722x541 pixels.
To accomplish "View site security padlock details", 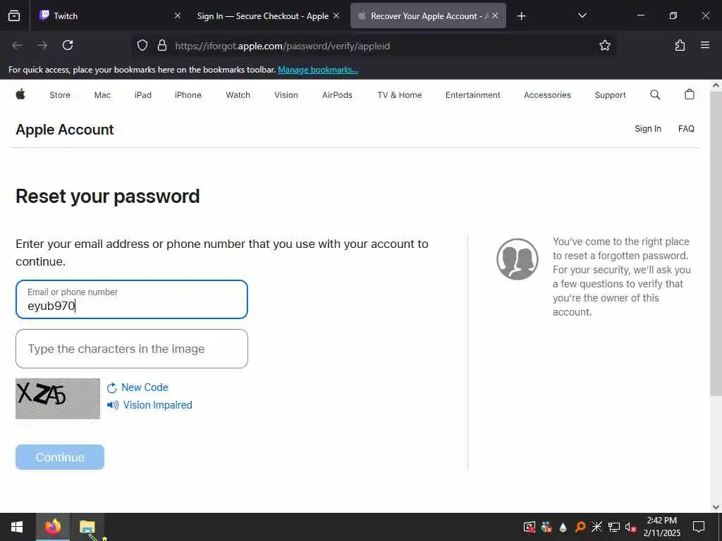I will [161, 45].
